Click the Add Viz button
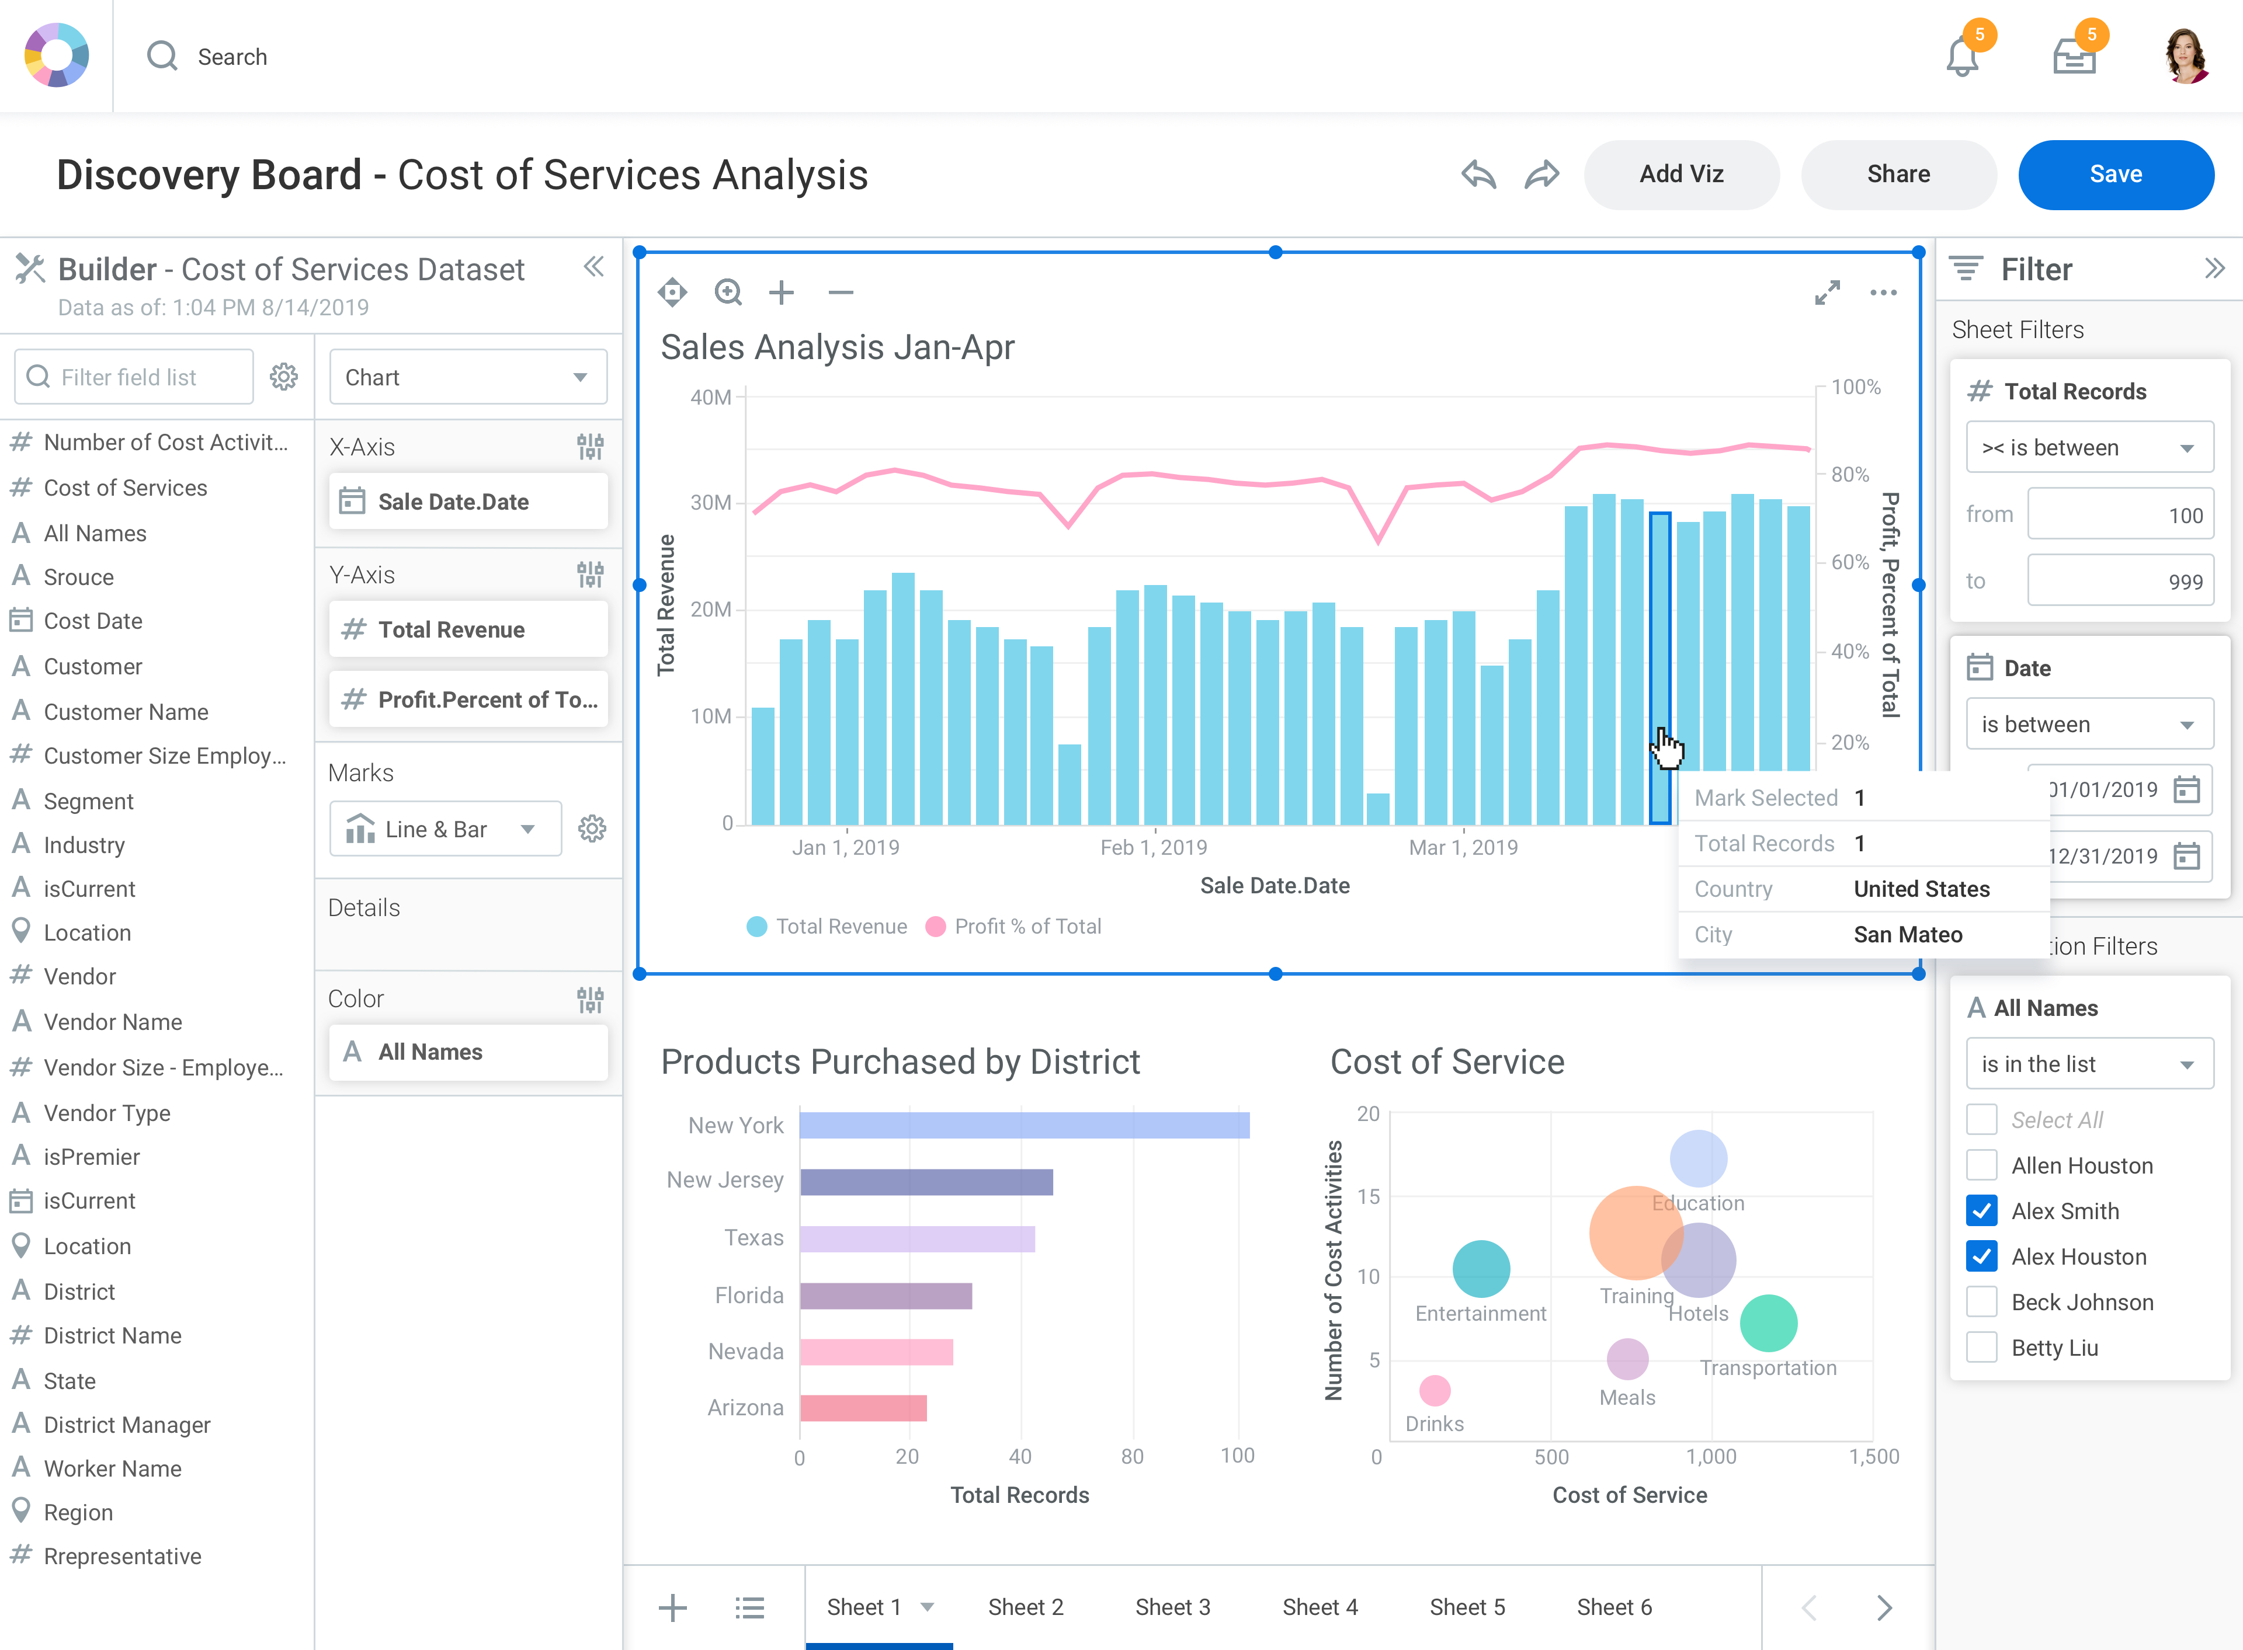This screenshot has height=1650, width=2243. (x=1682, y=175)
